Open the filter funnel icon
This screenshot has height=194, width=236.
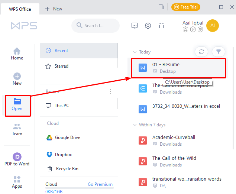coord(219,52)
